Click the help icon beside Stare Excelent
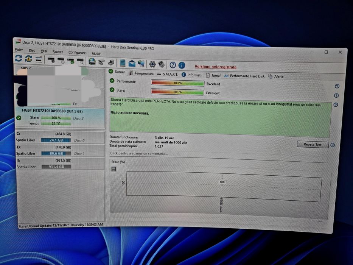The width and height of the screenshot is (353, 265). (336, 95)
